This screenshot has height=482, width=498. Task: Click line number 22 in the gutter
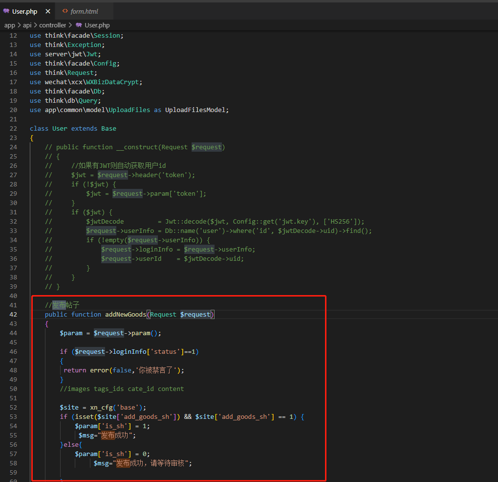[x=13, y=129]
